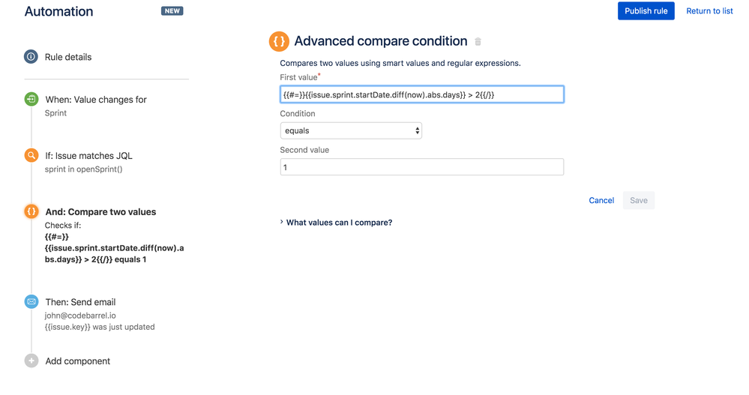Click the Save button
The height and width of the screenshot is (395, 749).
tap(639, 200)
